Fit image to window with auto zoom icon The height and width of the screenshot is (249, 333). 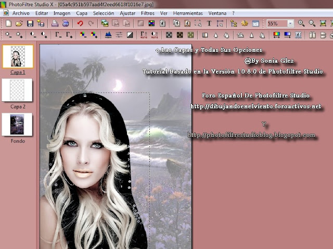323,23
